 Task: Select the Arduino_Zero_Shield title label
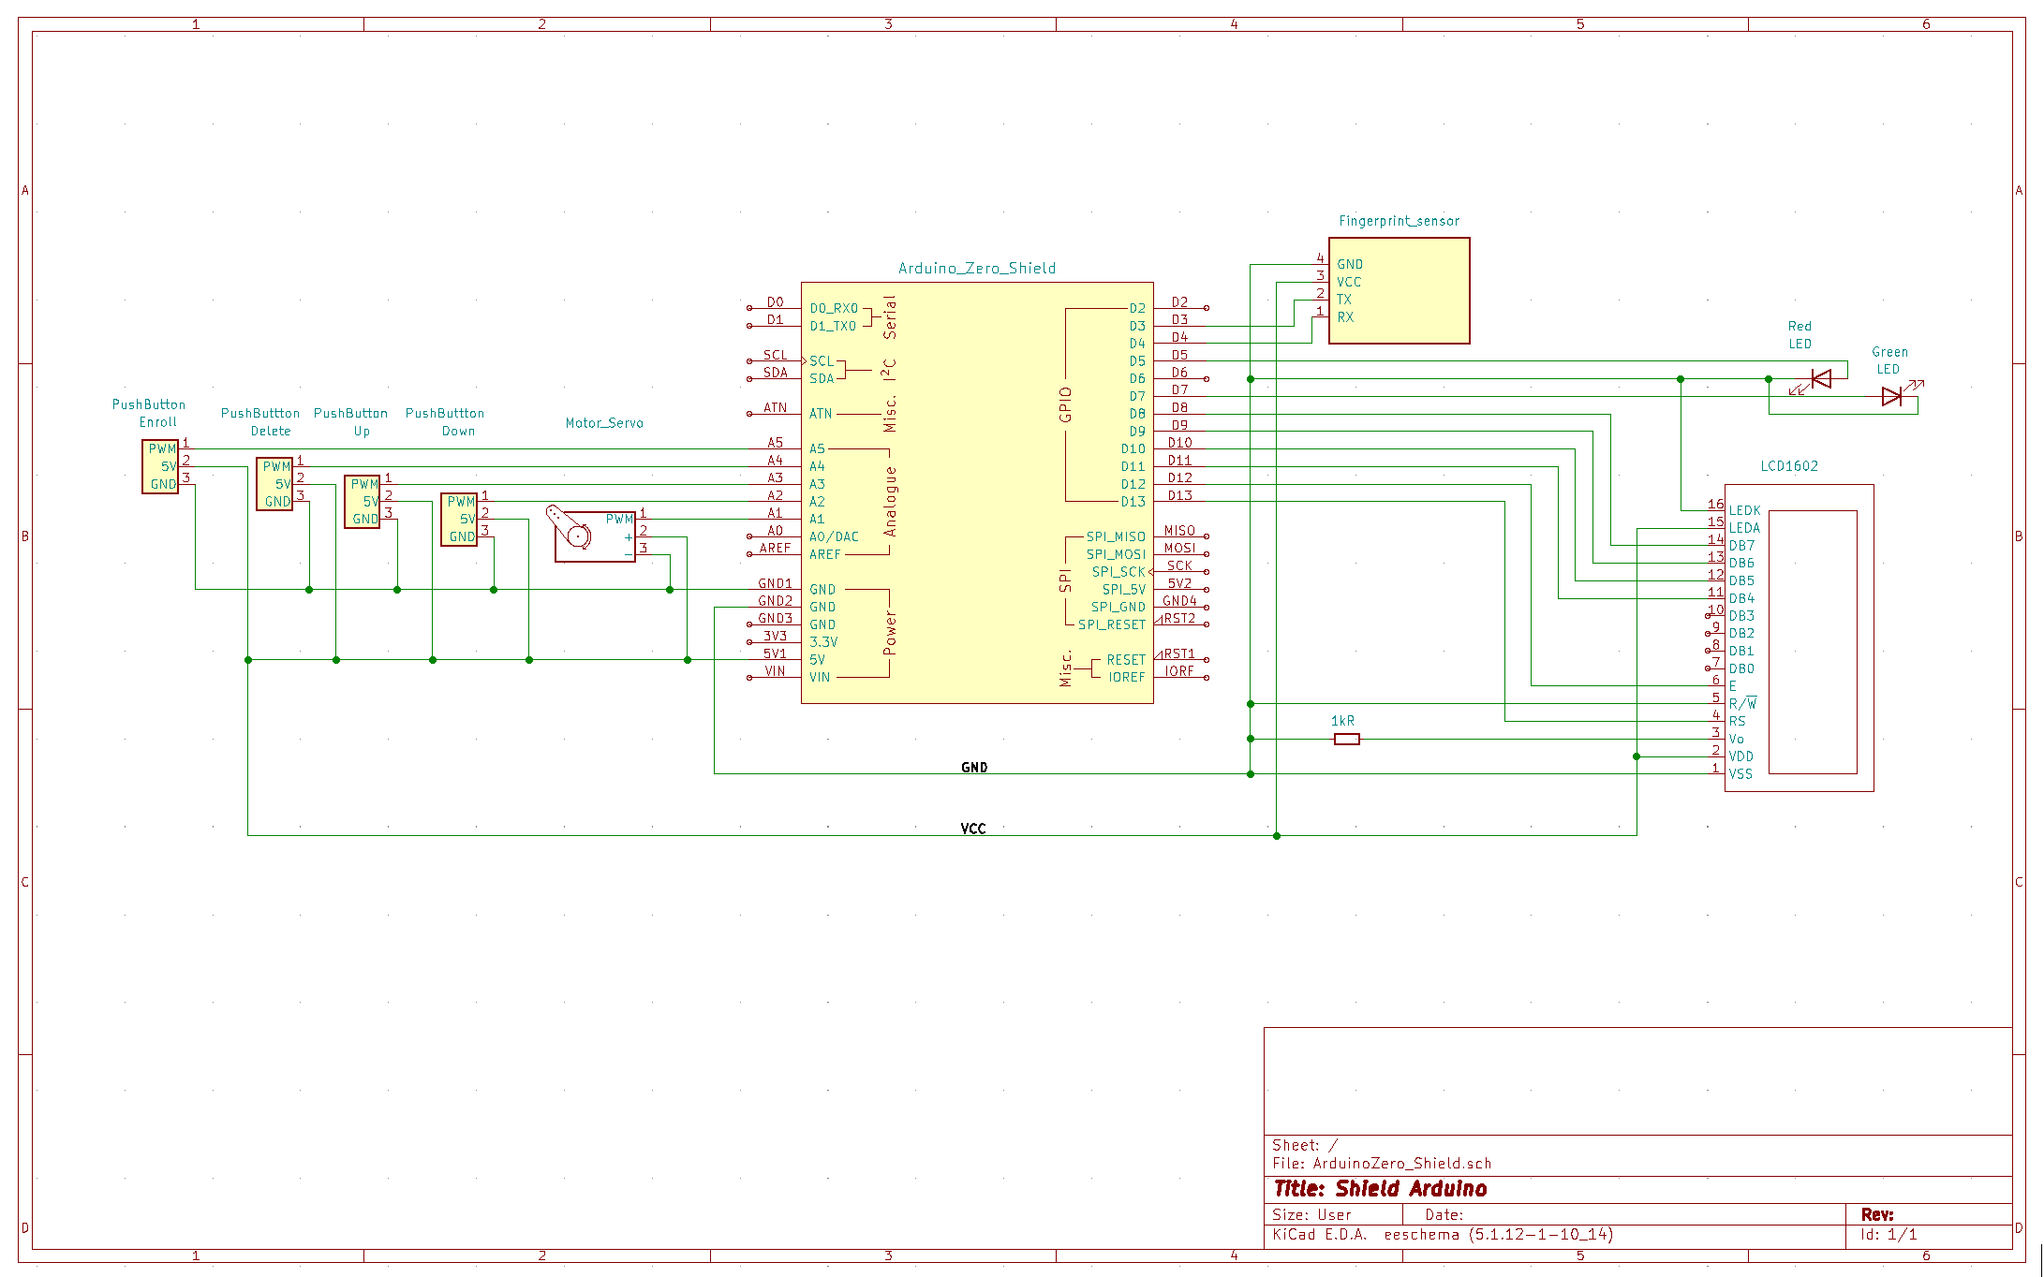(977, 269)
